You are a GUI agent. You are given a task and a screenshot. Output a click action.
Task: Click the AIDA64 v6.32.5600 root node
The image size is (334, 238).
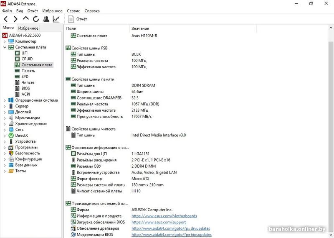(25, 36)
